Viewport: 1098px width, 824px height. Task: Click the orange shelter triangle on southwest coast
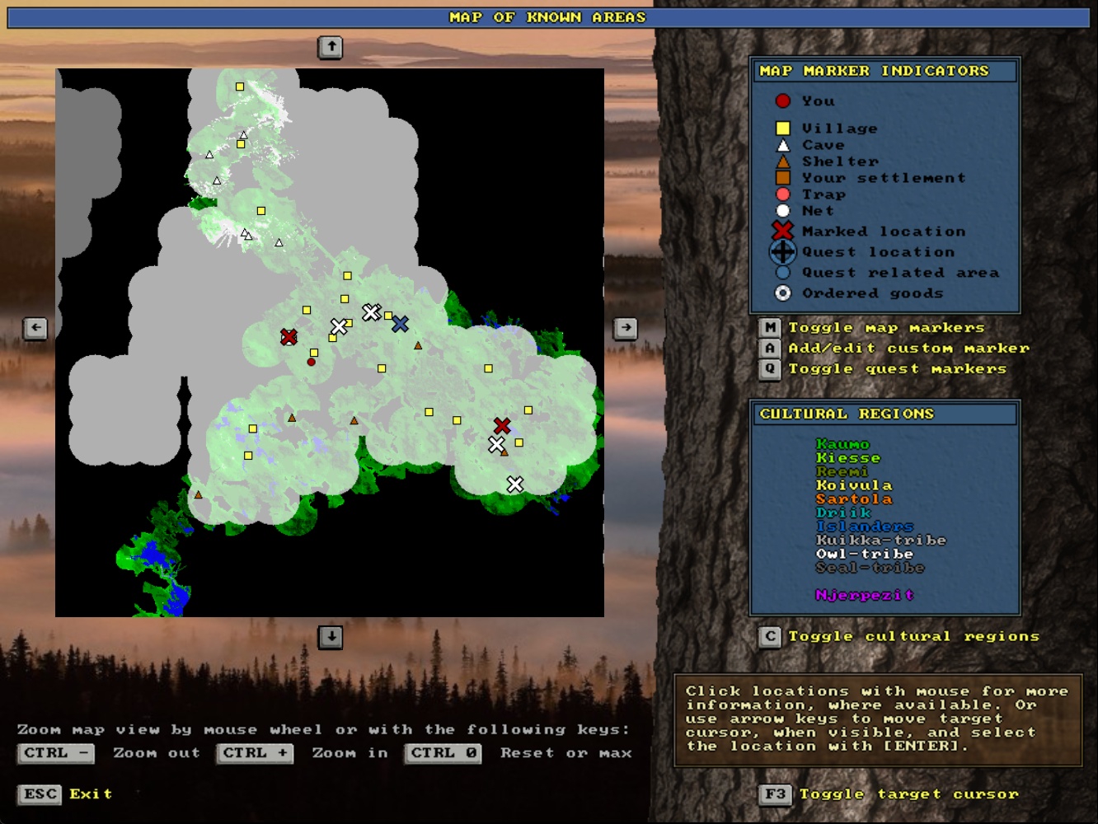click(198, 494)
